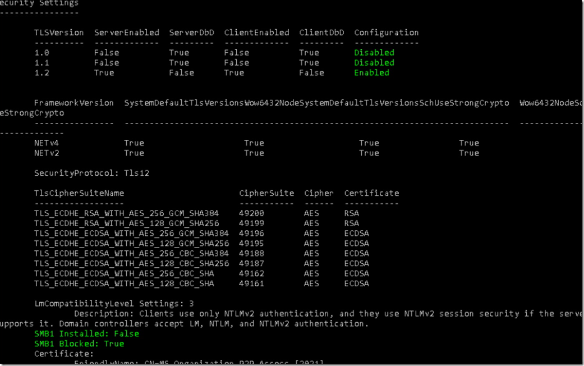Click the LmCompatibilityLevel Settings: 3 line
The height and width of the screenshot is (366, 584).
click(106, 304)
